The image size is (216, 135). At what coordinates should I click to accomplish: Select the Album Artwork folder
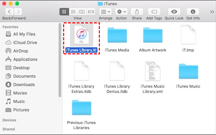coord(153,35)
